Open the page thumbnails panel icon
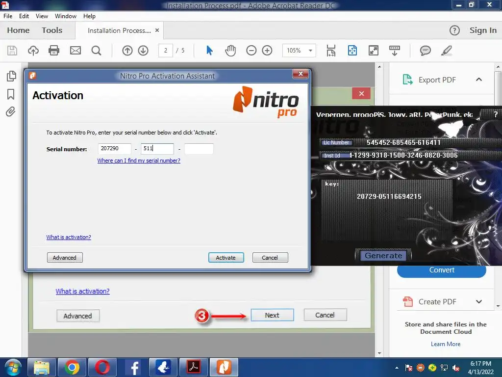 coord(11,76)
